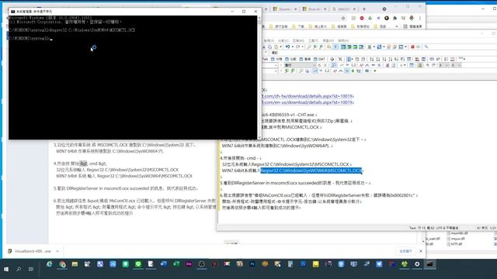Click the DAT view button in editor toolbar
The height and width of the screenshot is (279, 497).
click(319, 59)
